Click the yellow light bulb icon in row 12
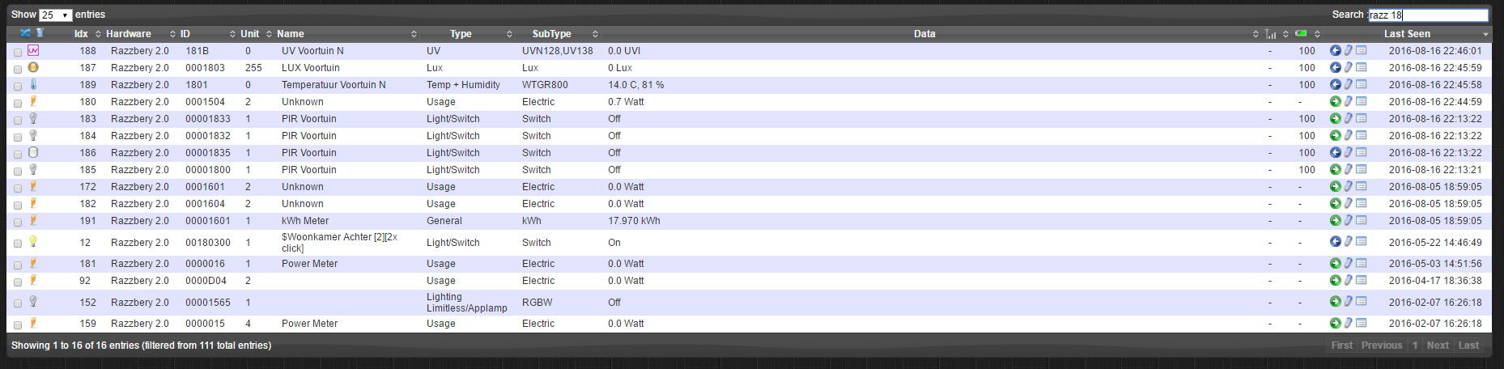Viewport: 1504px width, 369px height. [x=33, y=241]
